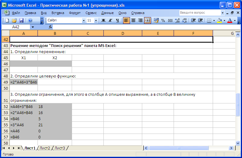Align text right

pyautogui.click(x=140, y=20)
